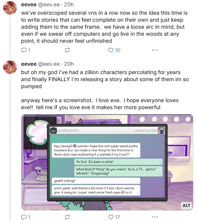Expand the attached game screenshot image
Screen dimensions: 197x221
coord(107,163)
